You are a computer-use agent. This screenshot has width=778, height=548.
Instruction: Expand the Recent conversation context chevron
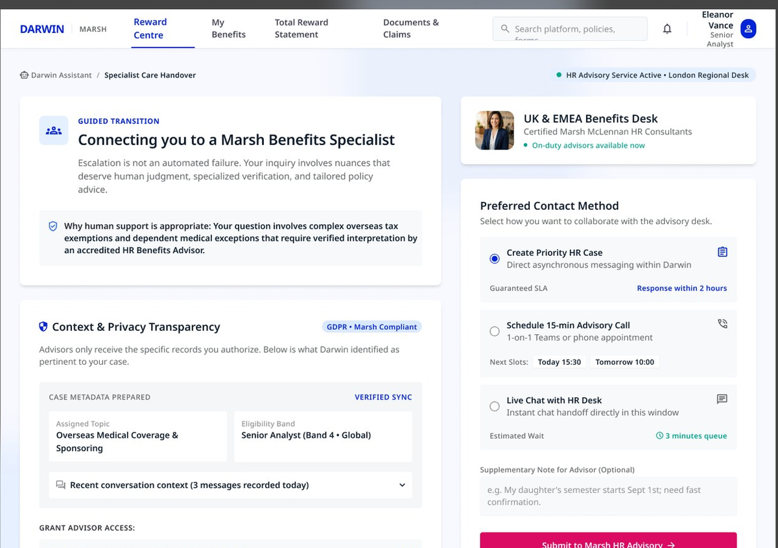pos(402,485)
